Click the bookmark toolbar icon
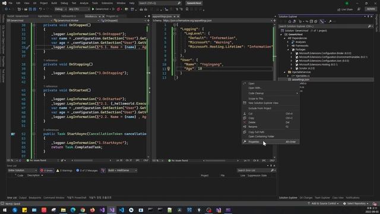The height and width of the screenshot is (214, 380). tap(187, 10)
